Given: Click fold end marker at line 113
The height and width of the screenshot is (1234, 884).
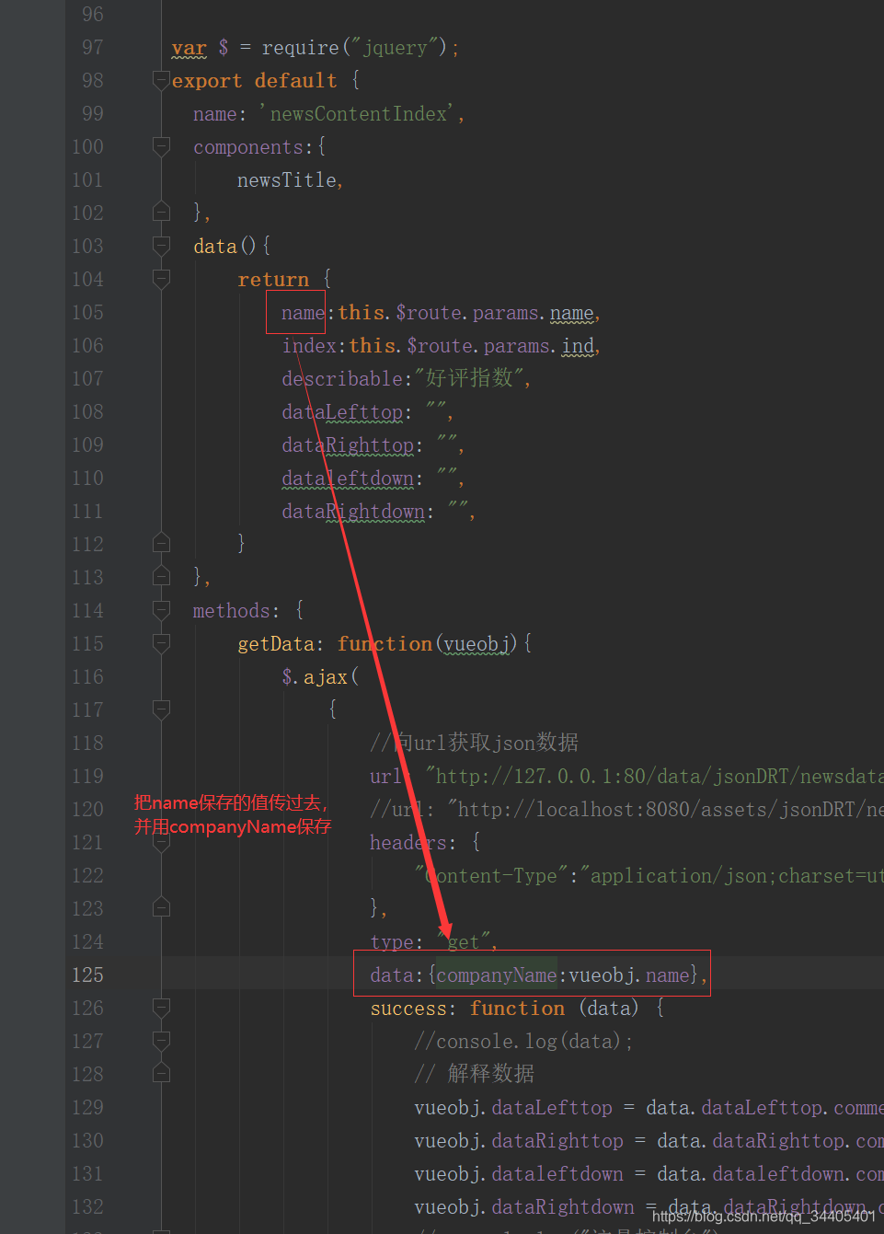Looking at the screenshot, I should 161,577.
